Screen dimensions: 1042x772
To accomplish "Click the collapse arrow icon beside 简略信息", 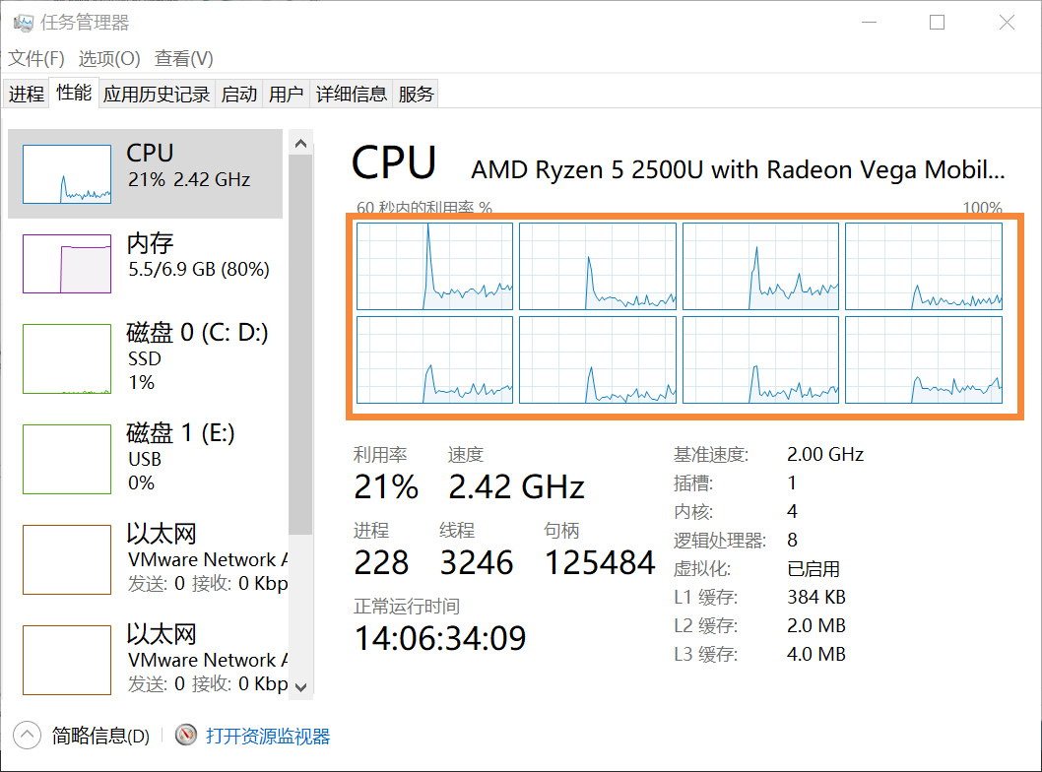I will point(27,735).
